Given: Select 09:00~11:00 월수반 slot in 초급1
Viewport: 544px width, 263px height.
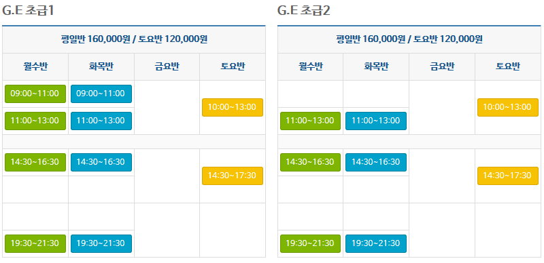Looking at the screenshot, I should [35, 94].
